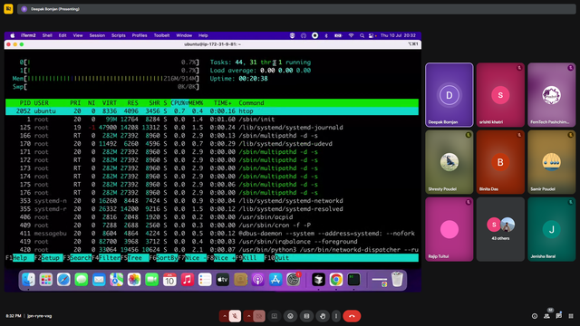This screenshot has height=326, width=580.
Task: Click F9 Kill in htop footer
Action: pos(250,257)
